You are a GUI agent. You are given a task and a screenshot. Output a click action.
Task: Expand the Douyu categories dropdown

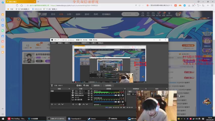pos(70,14)
